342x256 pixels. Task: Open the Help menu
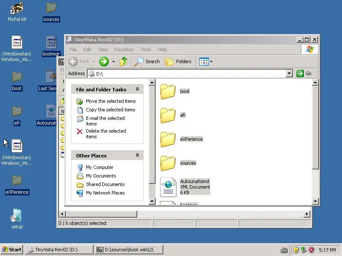click(x=162, y=49)
